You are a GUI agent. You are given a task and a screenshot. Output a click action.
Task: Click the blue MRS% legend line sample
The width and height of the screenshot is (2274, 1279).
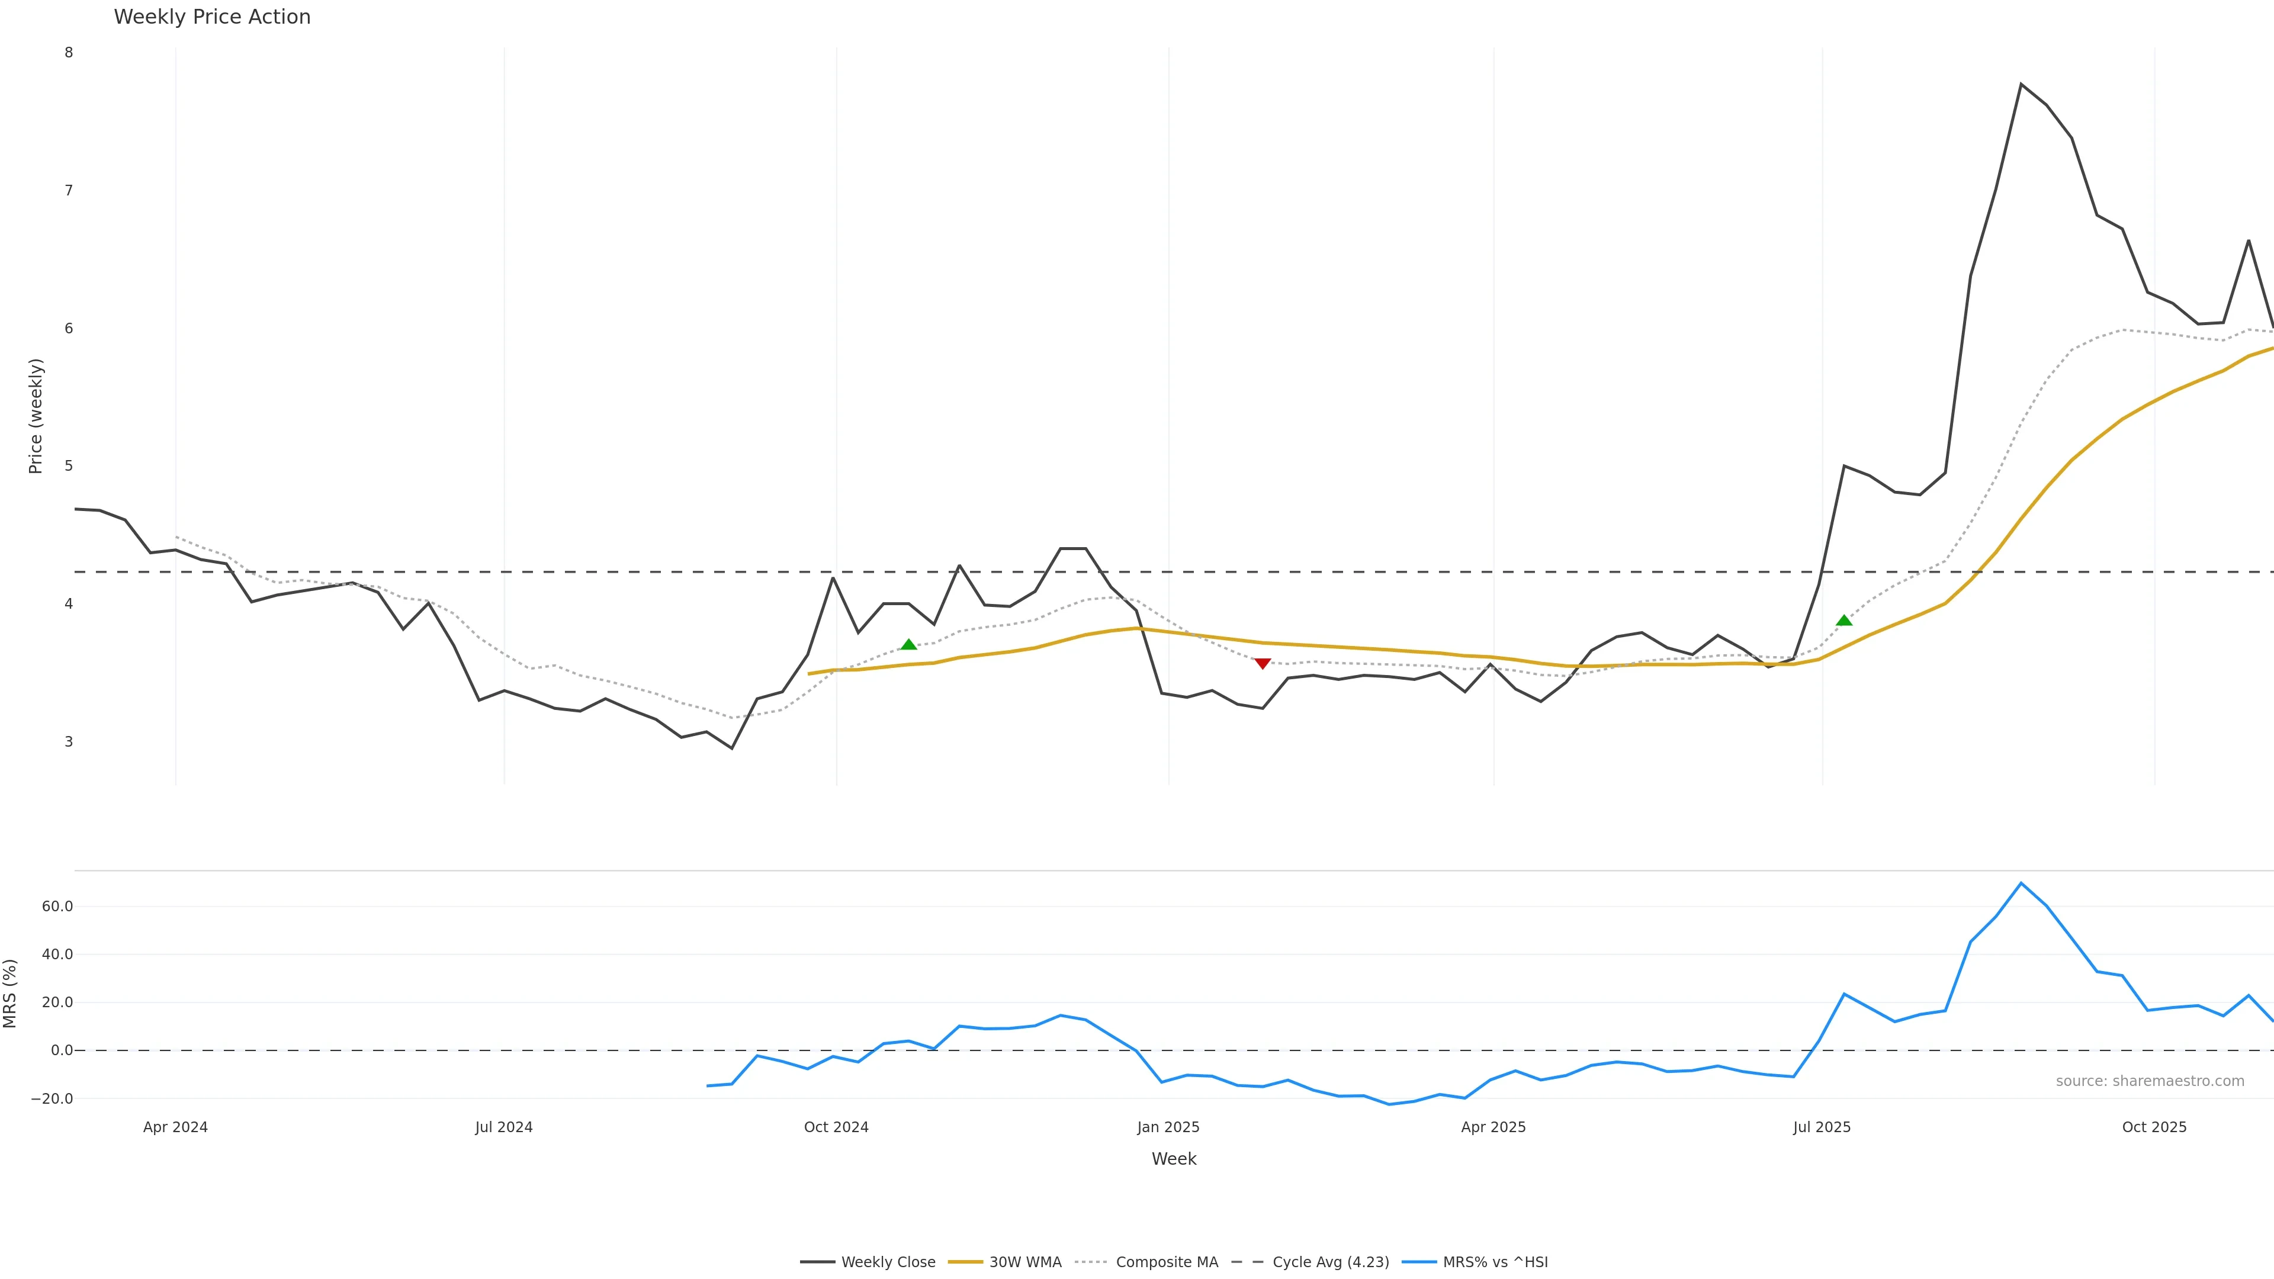(1419, 1262)
